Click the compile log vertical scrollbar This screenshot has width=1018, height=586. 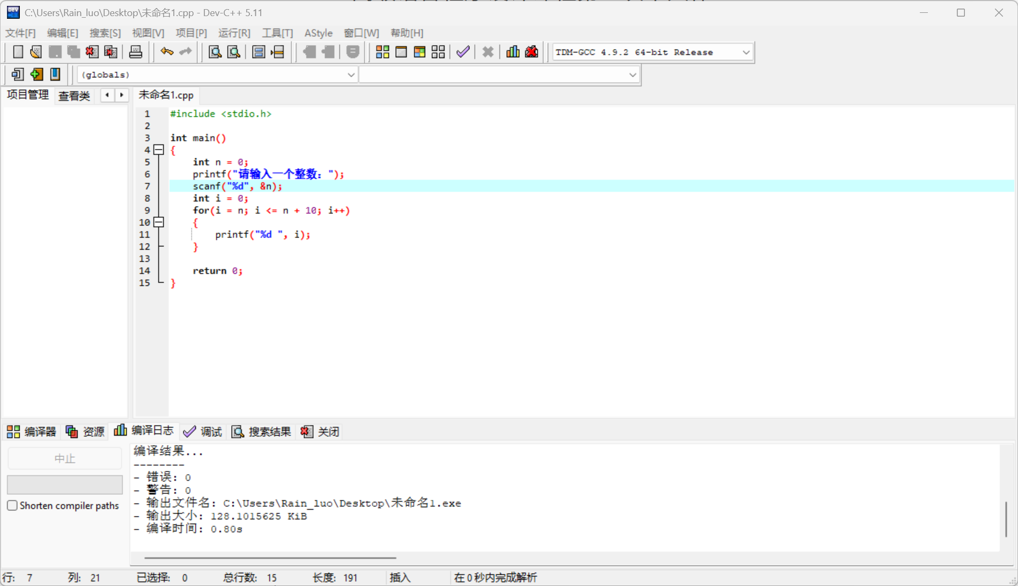tap(1006, 518)
